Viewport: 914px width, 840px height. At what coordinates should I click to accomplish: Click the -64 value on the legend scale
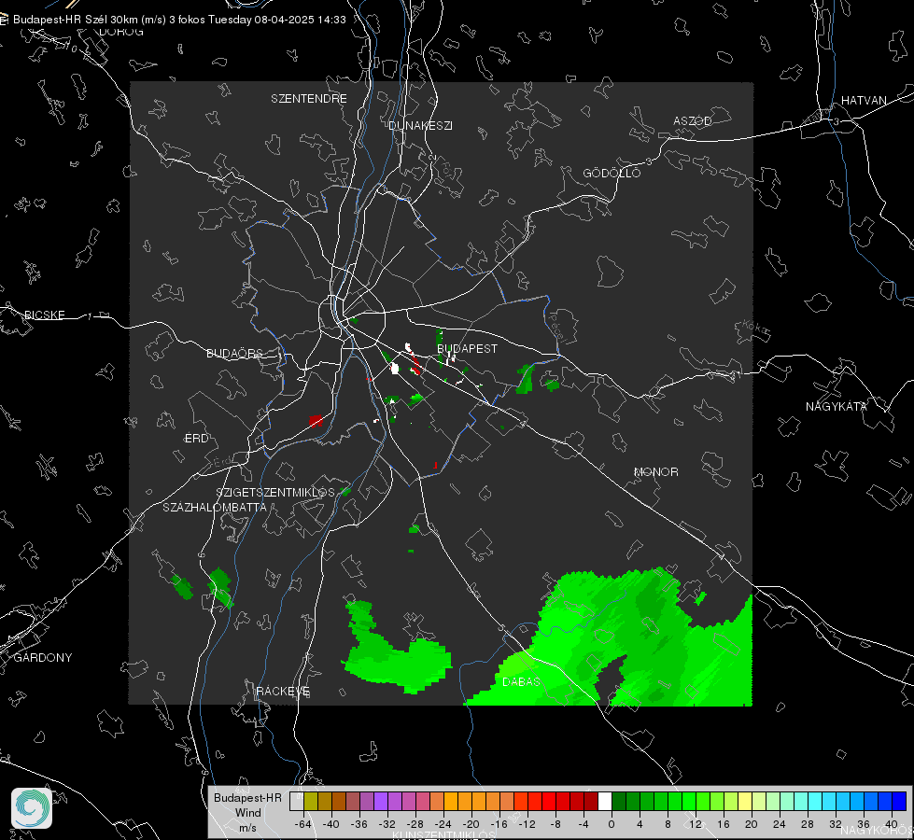point(303,824)
